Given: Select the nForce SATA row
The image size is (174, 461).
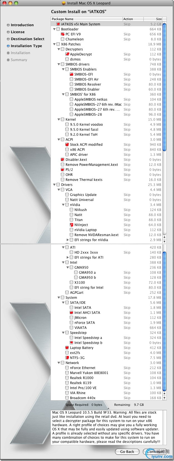Looking at the screenshot, I should (x=106, y=323).
